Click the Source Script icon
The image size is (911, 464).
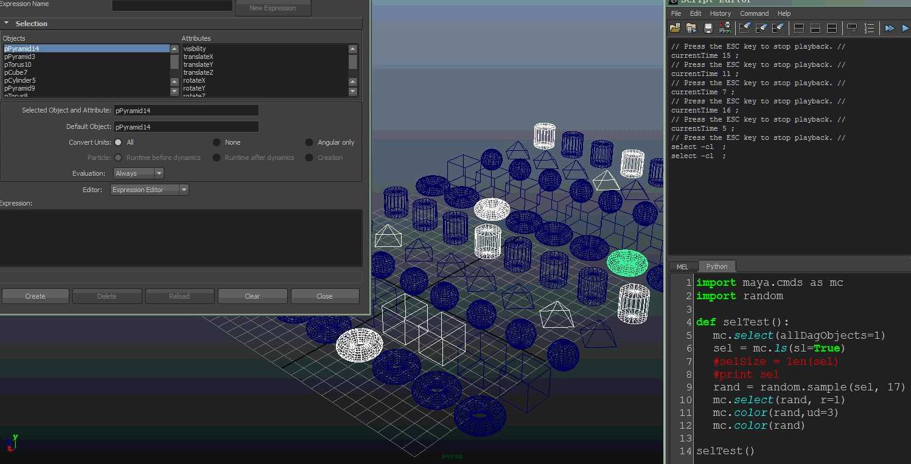691,28
